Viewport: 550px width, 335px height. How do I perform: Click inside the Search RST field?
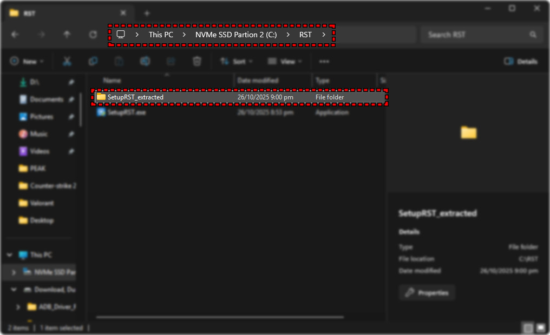click(x=482, y=34)
